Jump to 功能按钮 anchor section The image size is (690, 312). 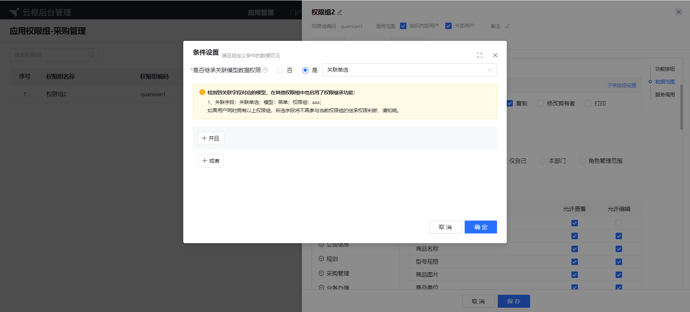tap(665, 69)
